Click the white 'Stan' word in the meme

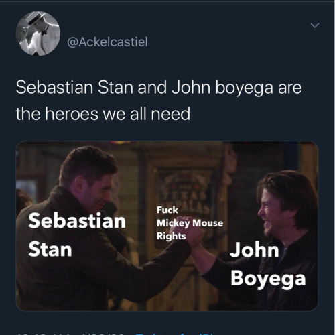pyautogui.click(x=50, y=249)
